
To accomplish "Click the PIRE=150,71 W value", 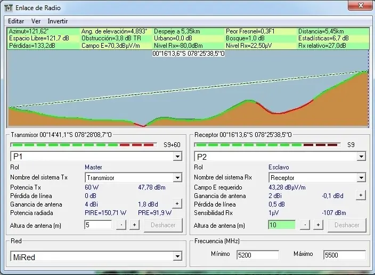I will click(x=105, y=212).
